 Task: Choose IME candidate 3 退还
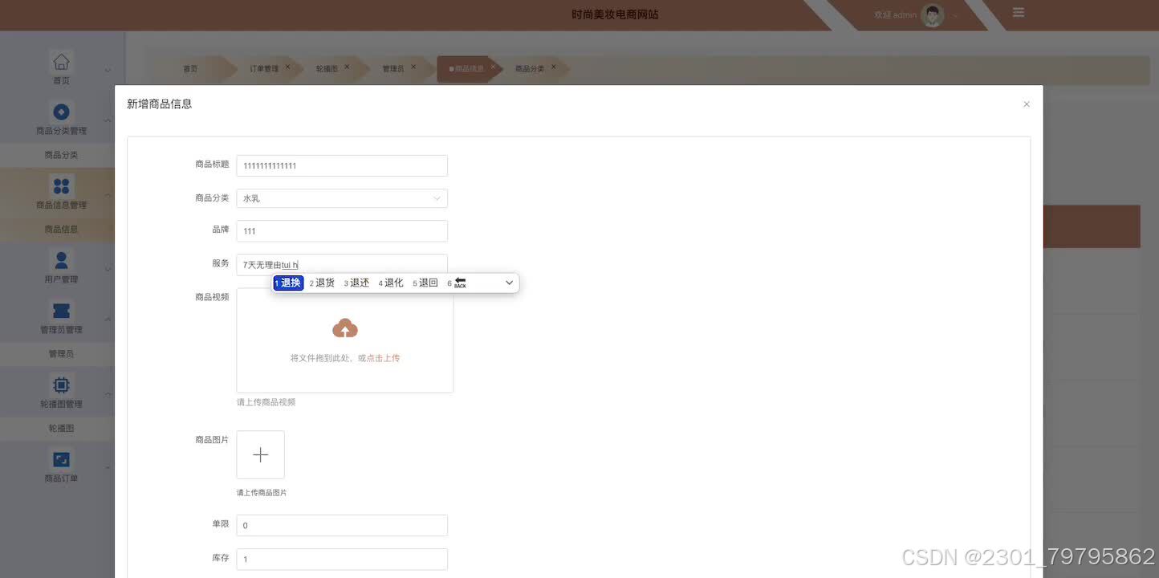coord(356,283)
